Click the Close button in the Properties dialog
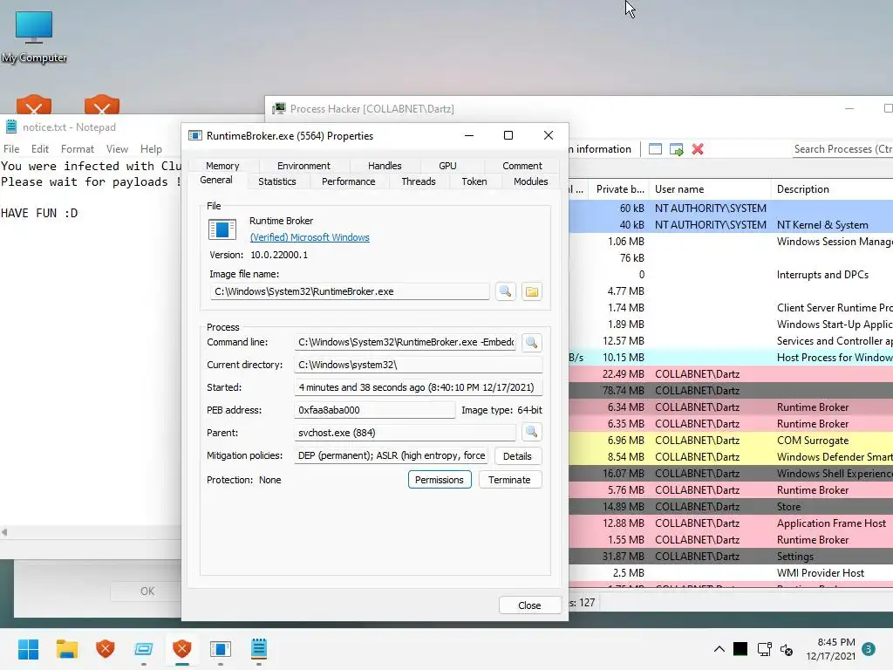 coord(529,605)
